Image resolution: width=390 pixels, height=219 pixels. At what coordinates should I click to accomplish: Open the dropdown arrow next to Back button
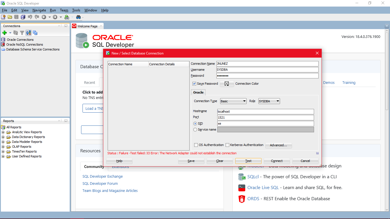click(x=49, y=17)
